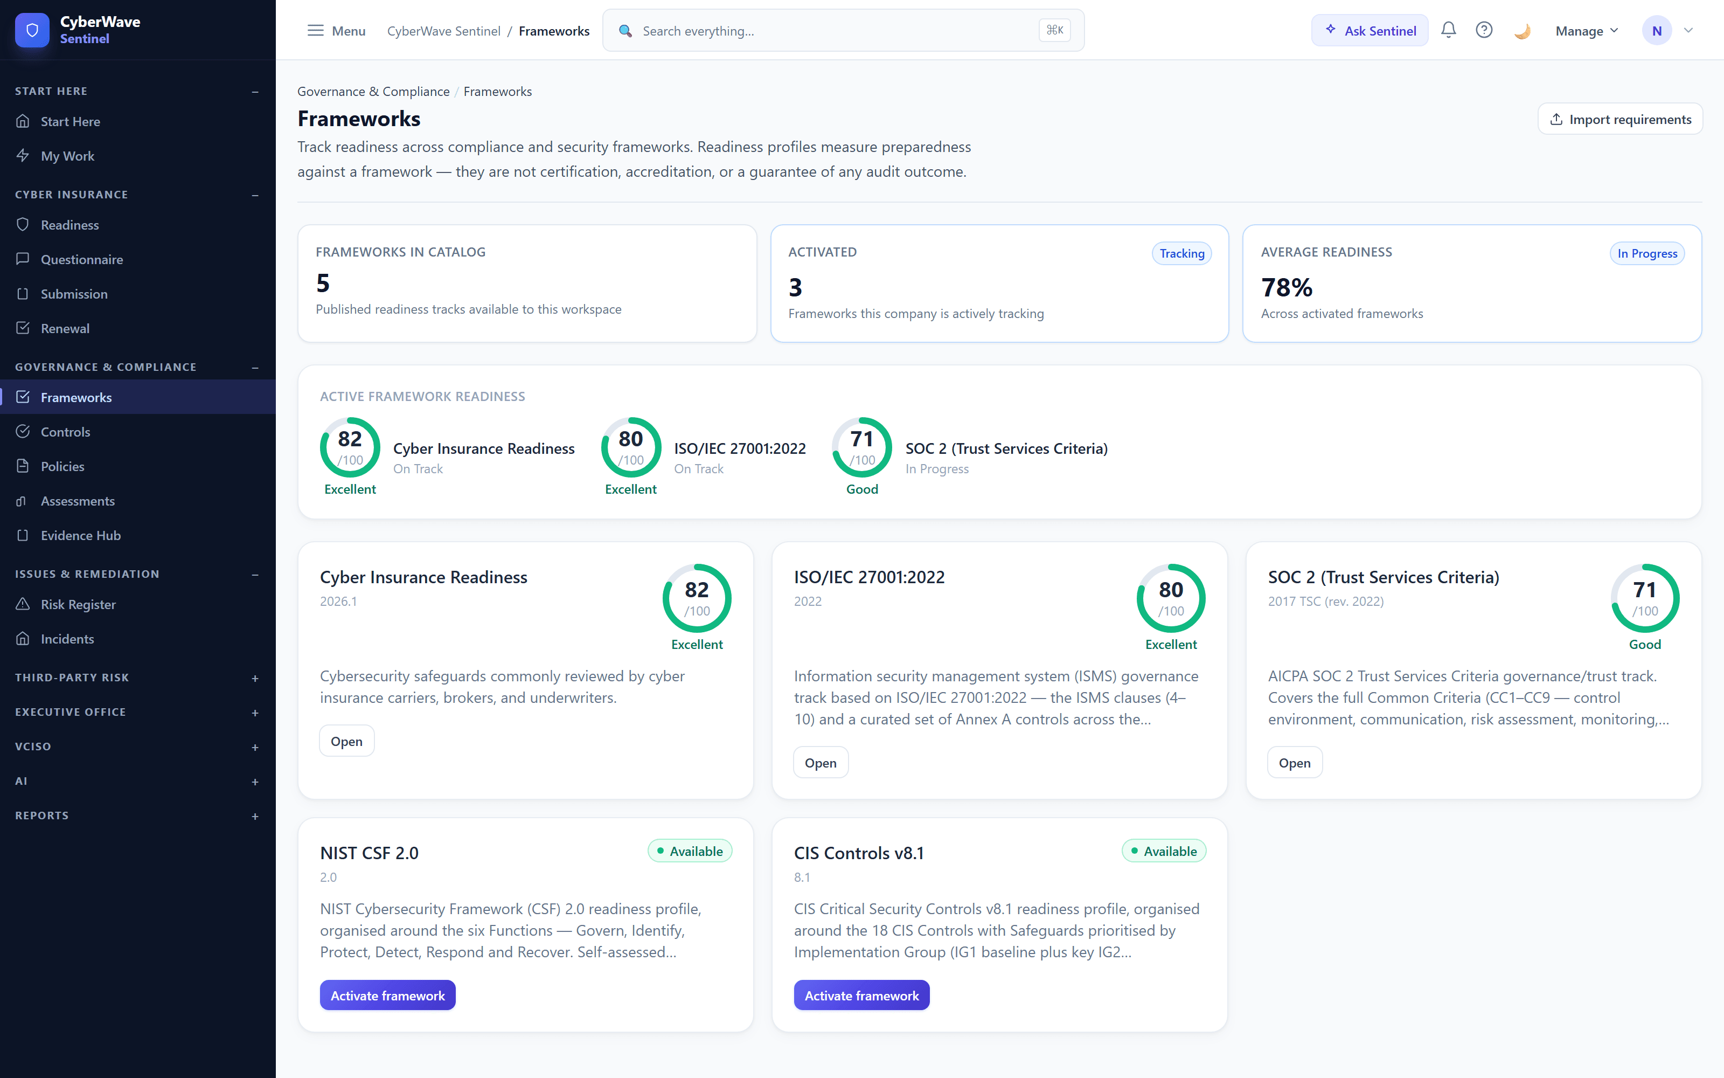Toggle dark mode with the moon icon
Viewport: 1724px width, 1078px height.
coord(1521,31)
